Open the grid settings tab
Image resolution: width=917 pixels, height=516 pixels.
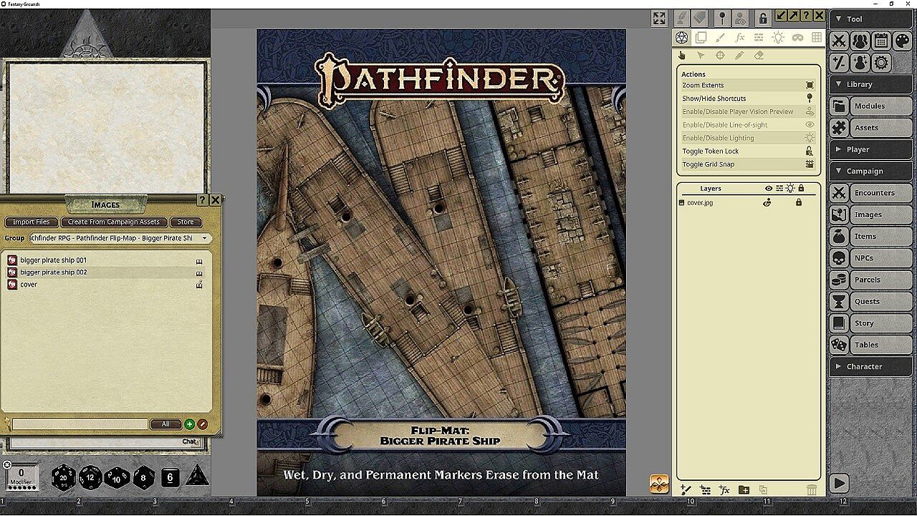(817, 37)
